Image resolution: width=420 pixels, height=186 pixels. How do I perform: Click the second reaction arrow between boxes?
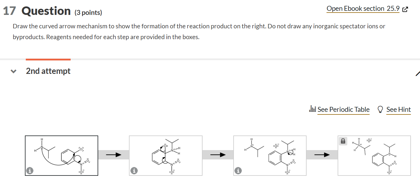click(218, 155)
